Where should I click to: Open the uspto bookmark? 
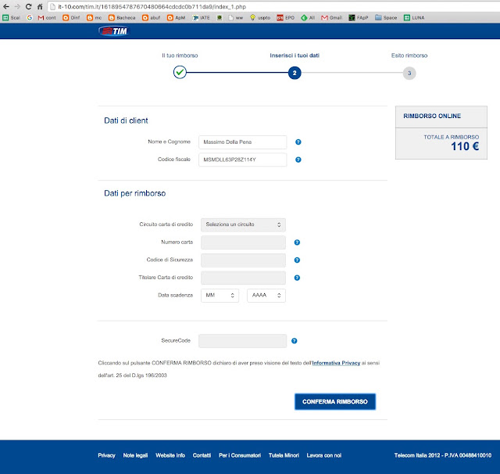[x=260, y=18]
